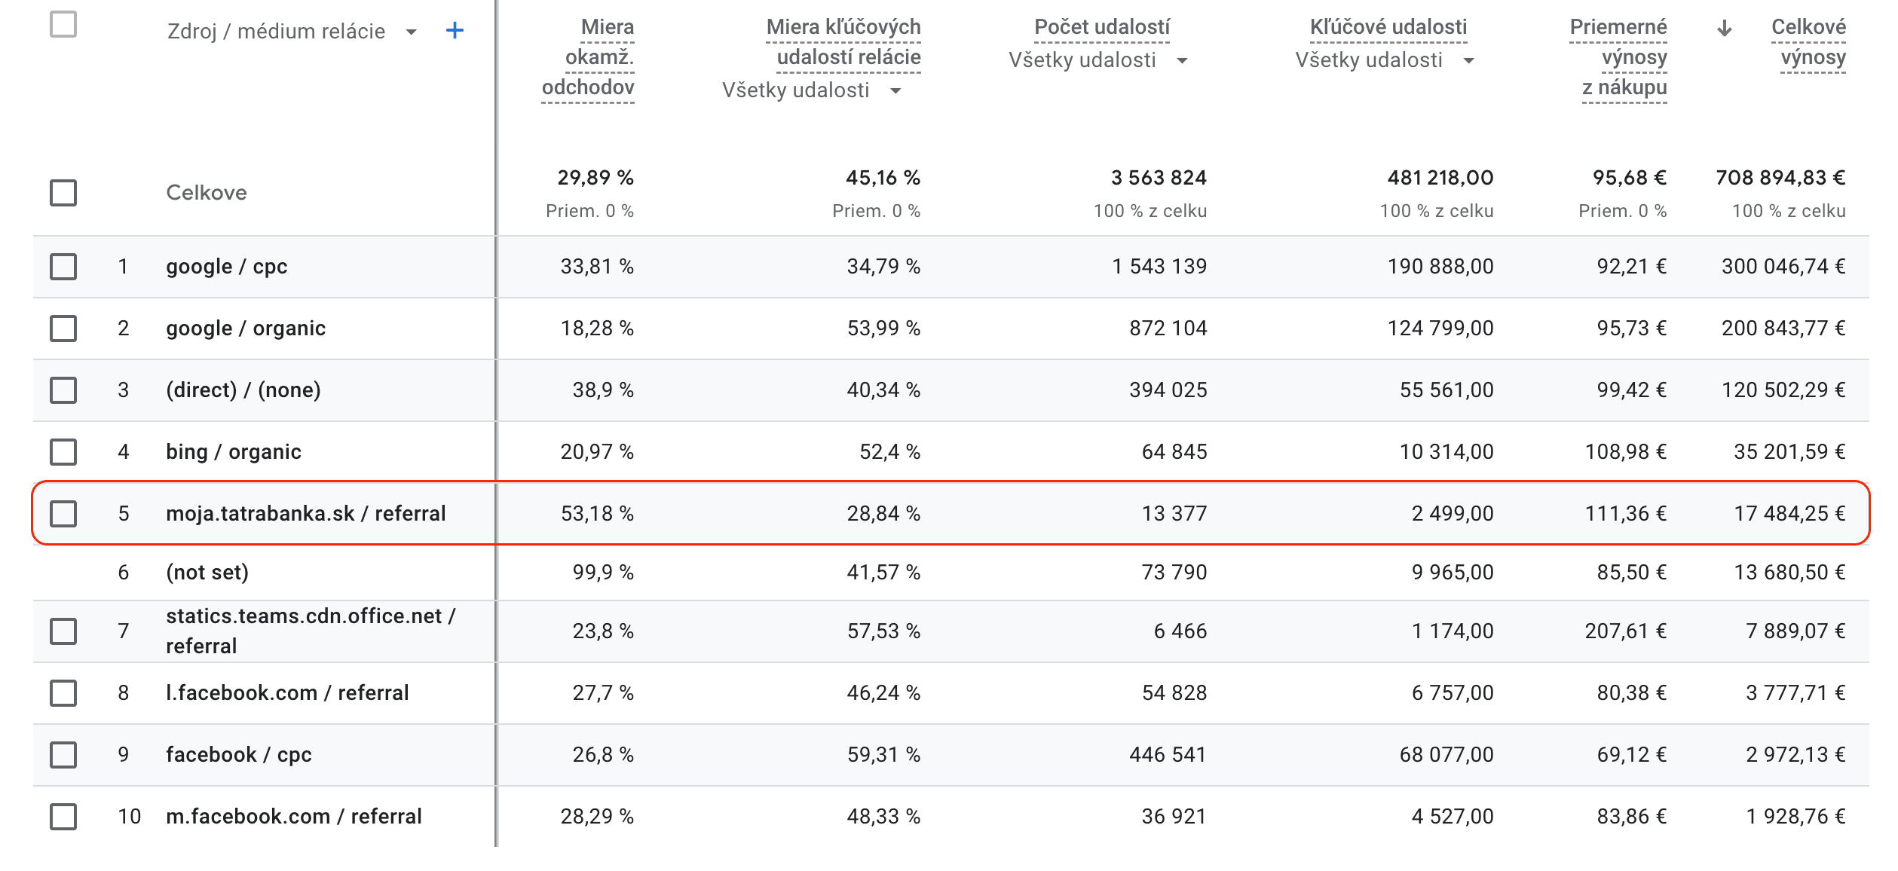
Task: Click the Kľúčové udalosti column header
Action: (1388, 27)
